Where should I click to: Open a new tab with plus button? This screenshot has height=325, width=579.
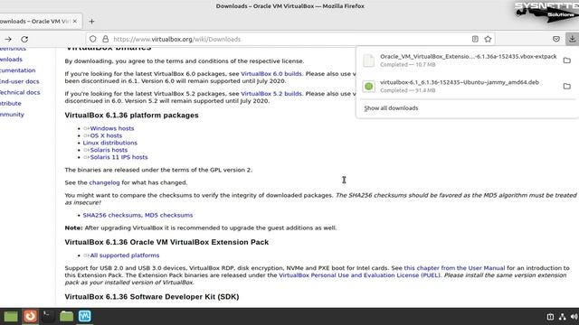point(91,22)
